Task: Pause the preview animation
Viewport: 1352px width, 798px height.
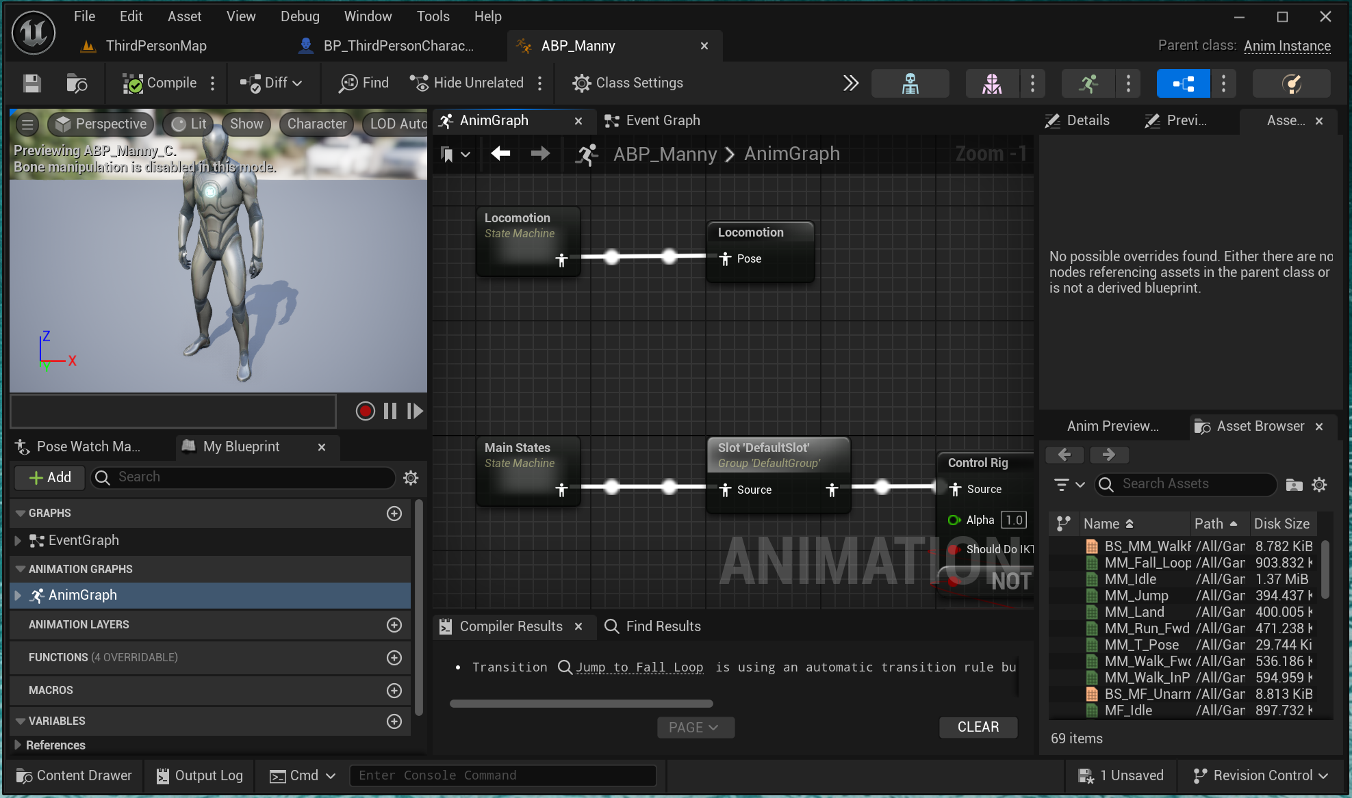Action: point(390,411)
